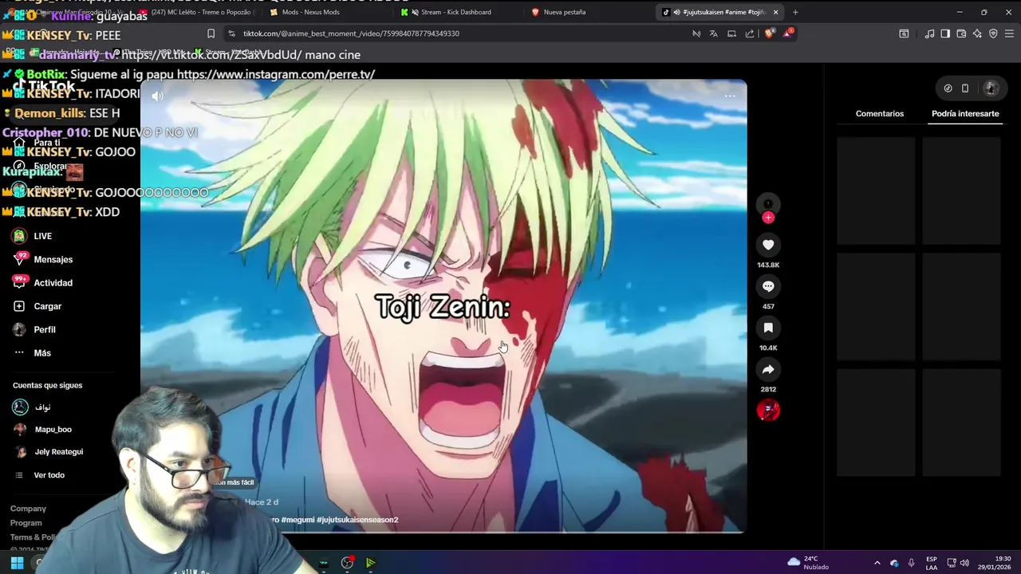1021x574 pixels.
Task: Open volume control in system tray
Action: [964, 563]
